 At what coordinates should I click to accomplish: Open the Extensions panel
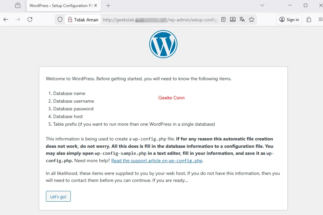coord(309,20)
